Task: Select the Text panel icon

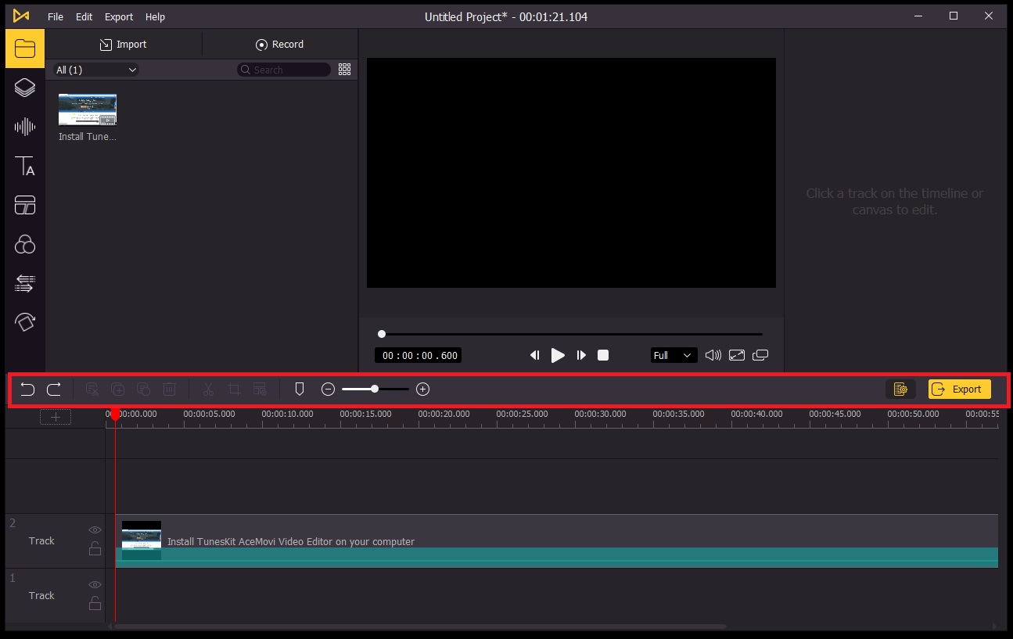Action: point(24,165)
